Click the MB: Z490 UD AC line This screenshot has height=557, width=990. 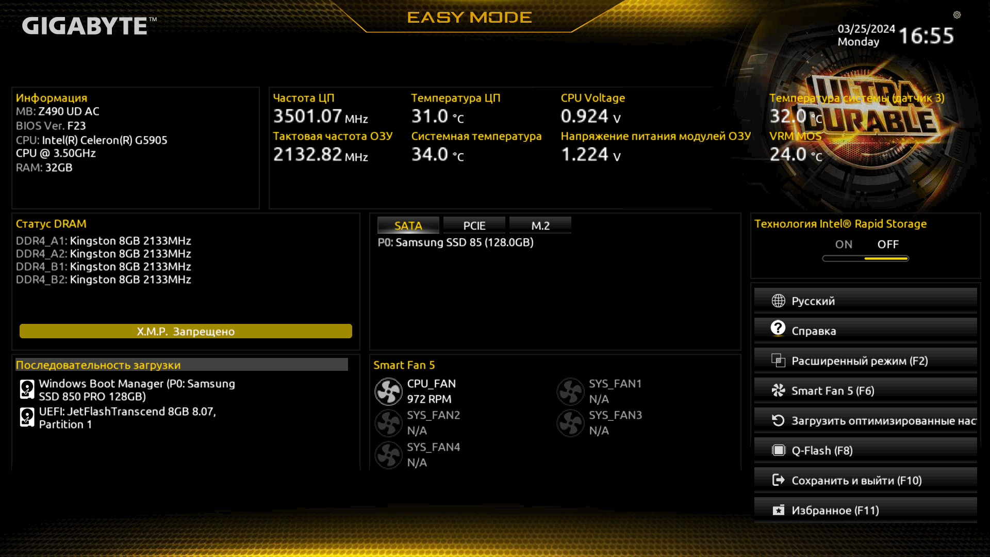(57, 111)
